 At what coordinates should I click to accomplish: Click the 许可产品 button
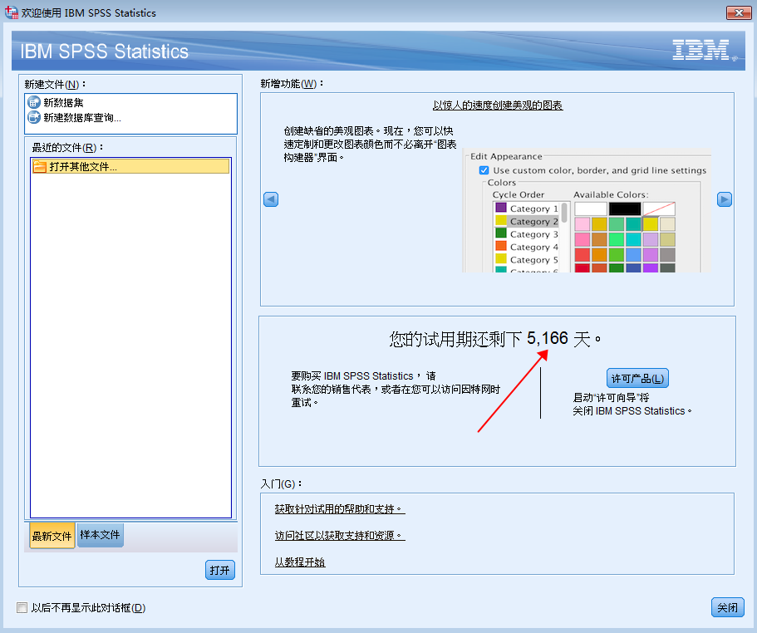click(x=638, y=377)
